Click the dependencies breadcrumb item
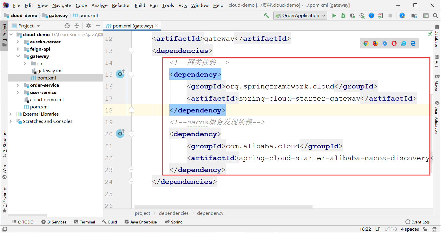The height and width of the screenshot is (233, 441). (x=174, y=213)
